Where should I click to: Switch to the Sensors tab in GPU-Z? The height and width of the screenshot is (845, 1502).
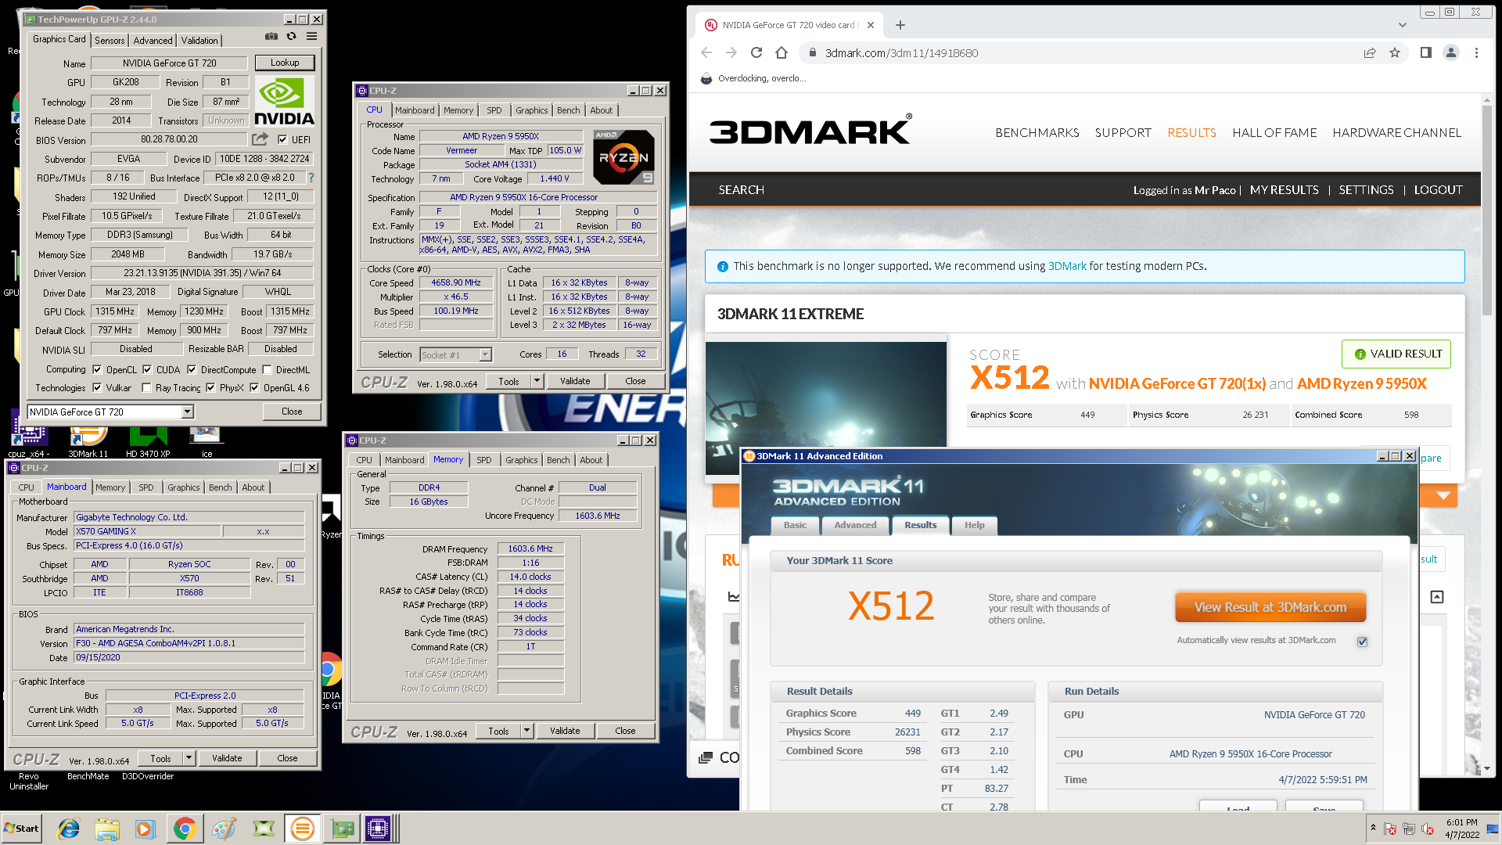tap(110, 40)
